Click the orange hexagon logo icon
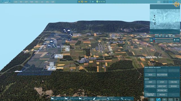This screenshot has width=181, height=101. click(177, 4)
